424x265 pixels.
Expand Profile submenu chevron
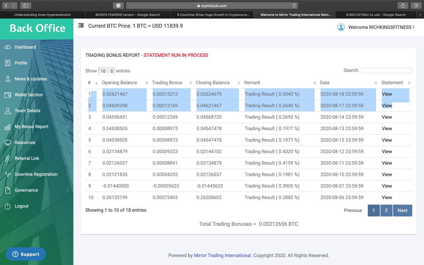(67, 63)
